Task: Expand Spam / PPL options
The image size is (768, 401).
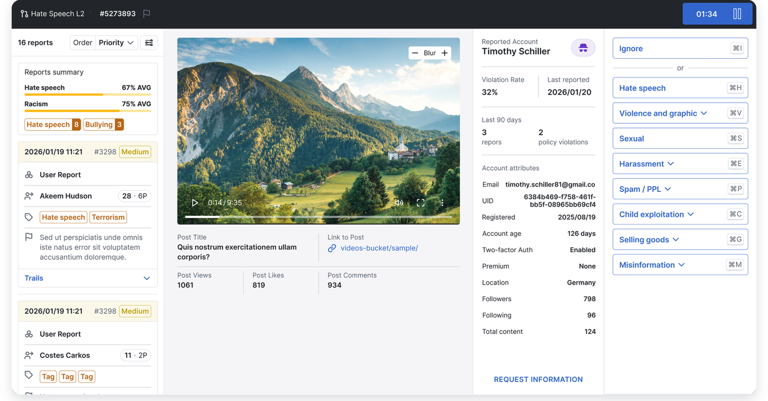Action: [x=668, y=189]
